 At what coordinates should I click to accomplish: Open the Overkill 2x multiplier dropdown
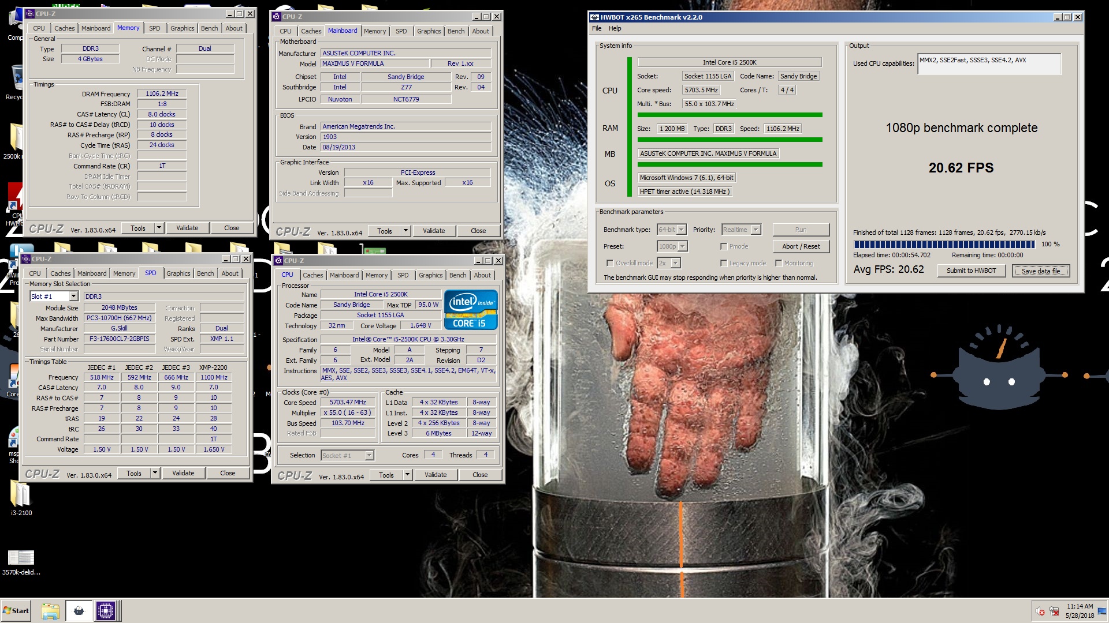pos(676,263)
